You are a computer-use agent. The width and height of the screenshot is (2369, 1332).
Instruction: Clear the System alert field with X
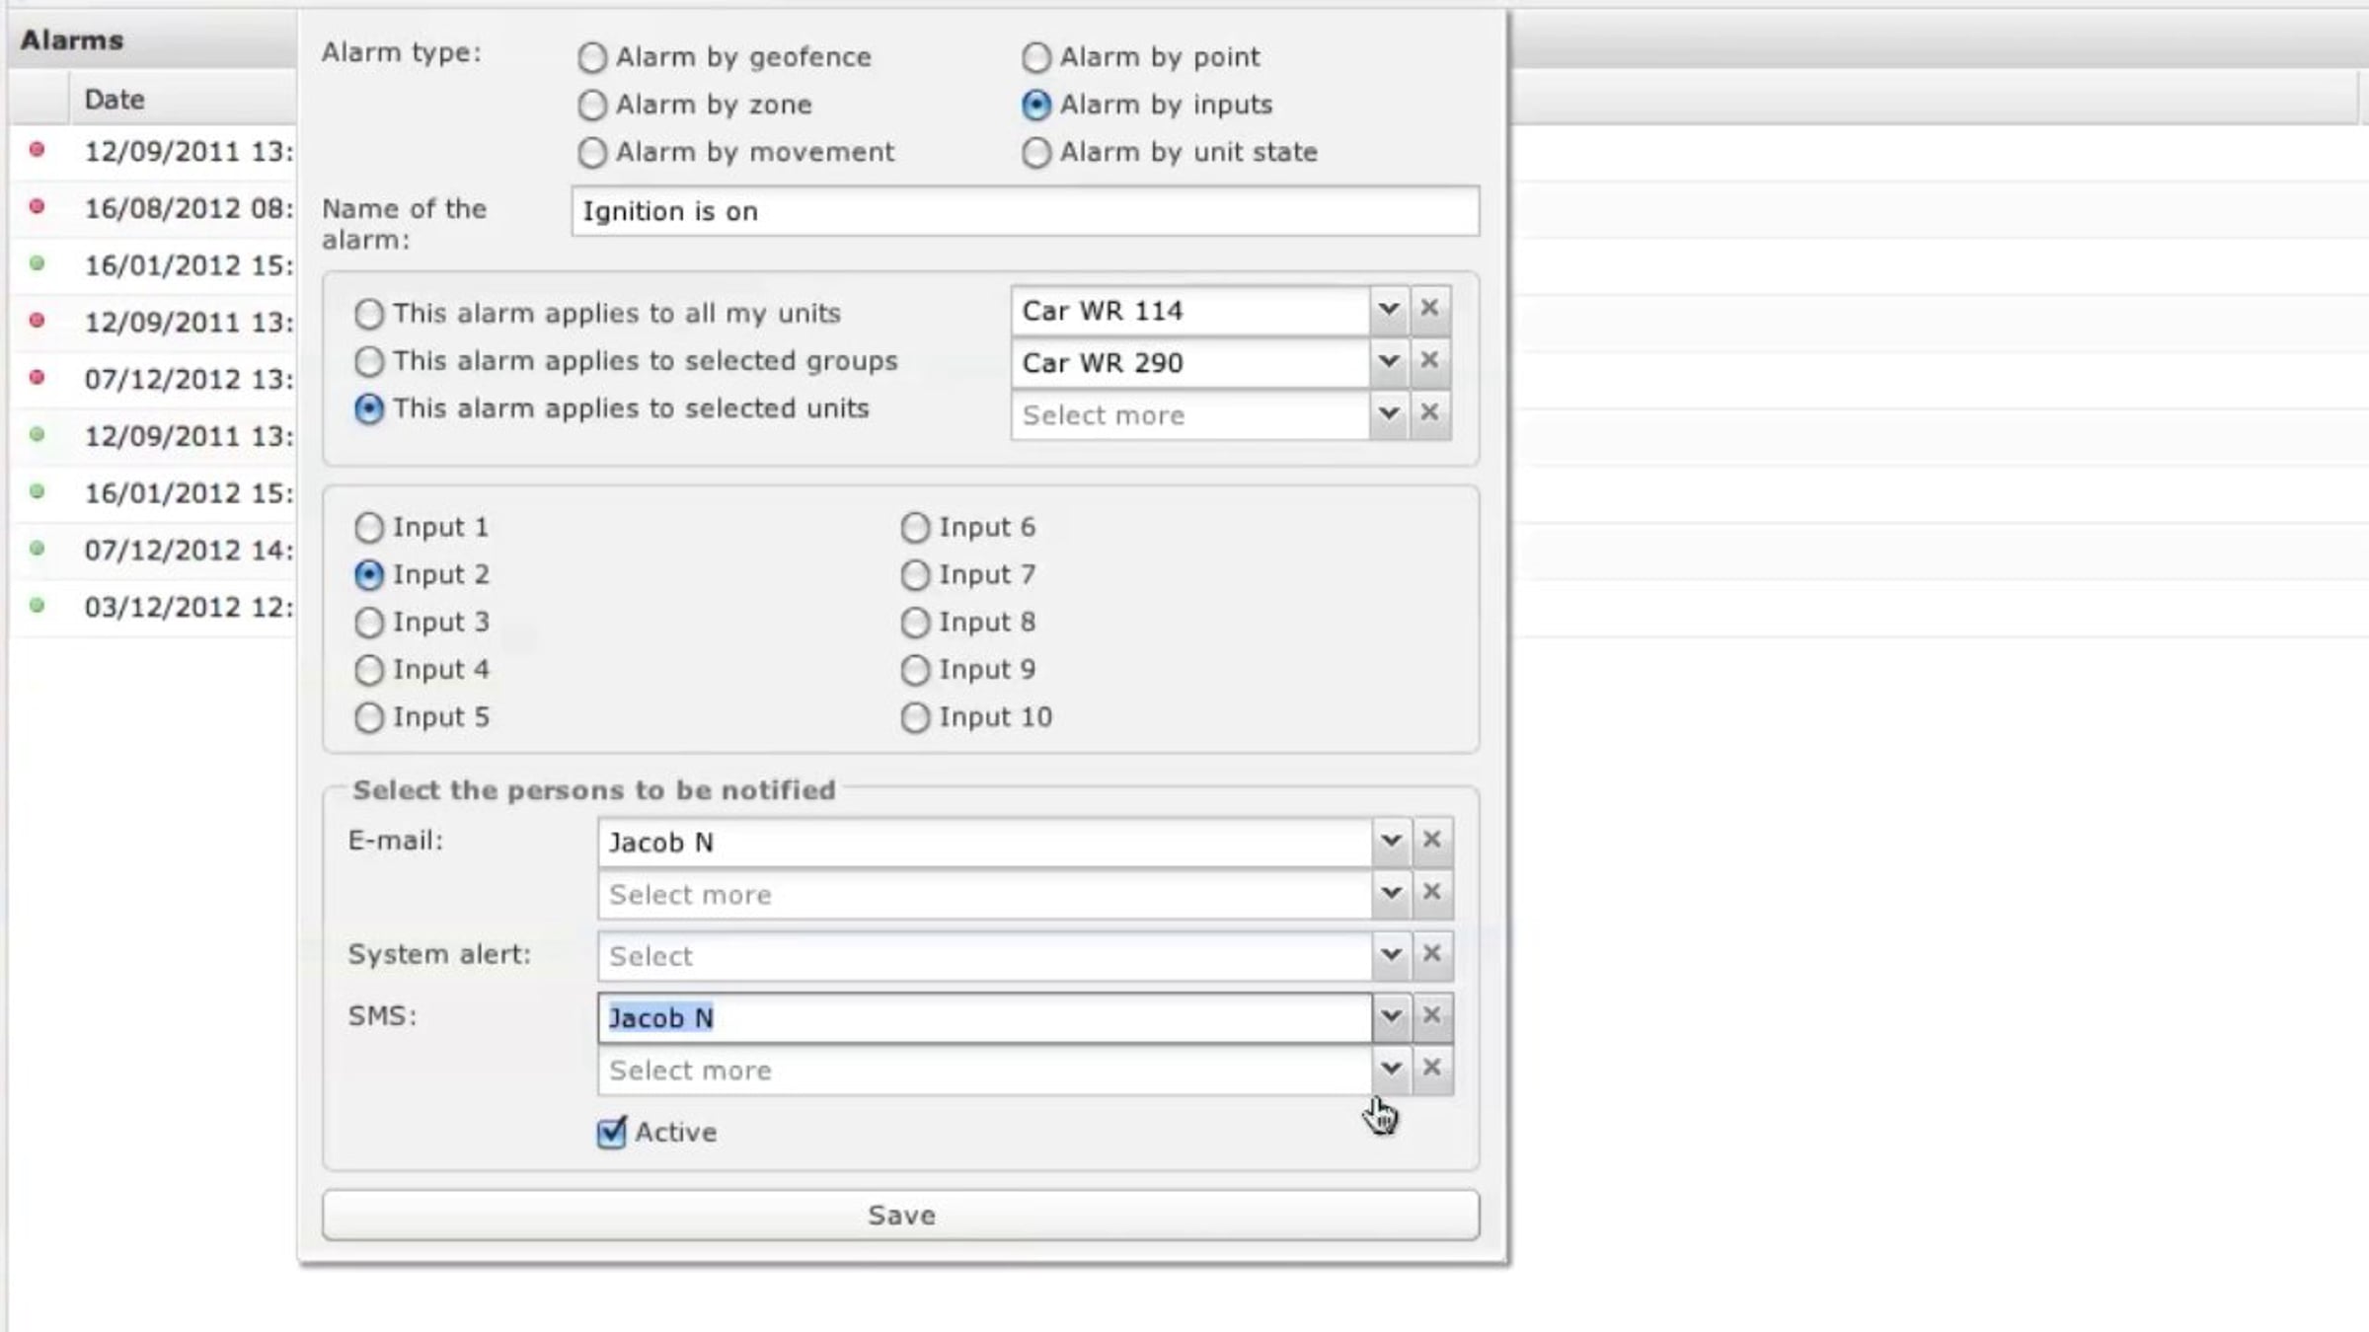(1431, 955)
